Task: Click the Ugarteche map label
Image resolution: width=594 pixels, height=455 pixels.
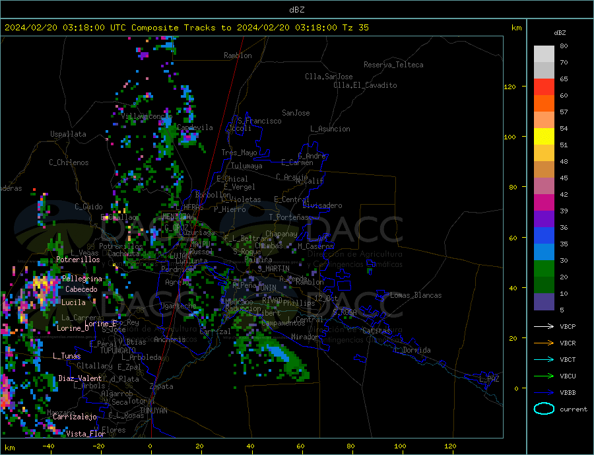Action: tap(178, 306)
